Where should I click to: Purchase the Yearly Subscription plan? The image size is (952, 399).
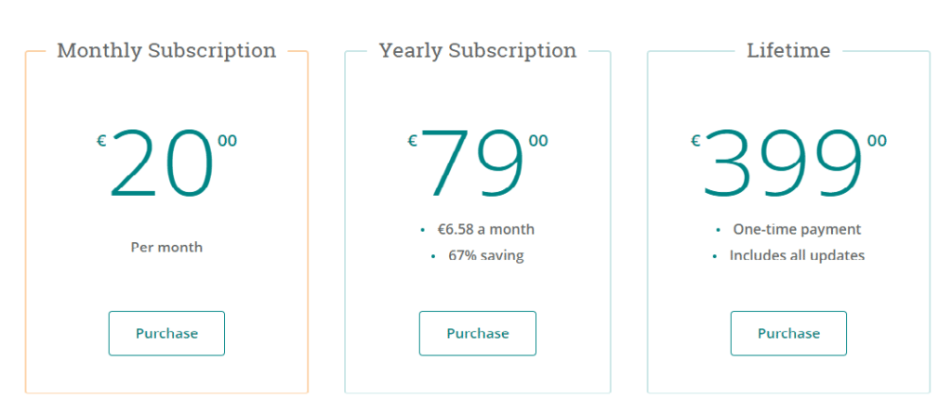coord(477,333)
